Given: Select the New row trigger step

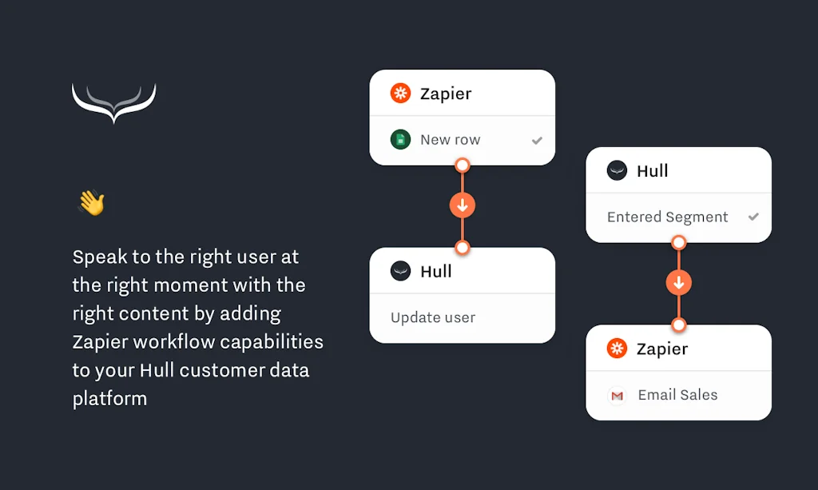Looking at the screenshot, I should [451, 140].
